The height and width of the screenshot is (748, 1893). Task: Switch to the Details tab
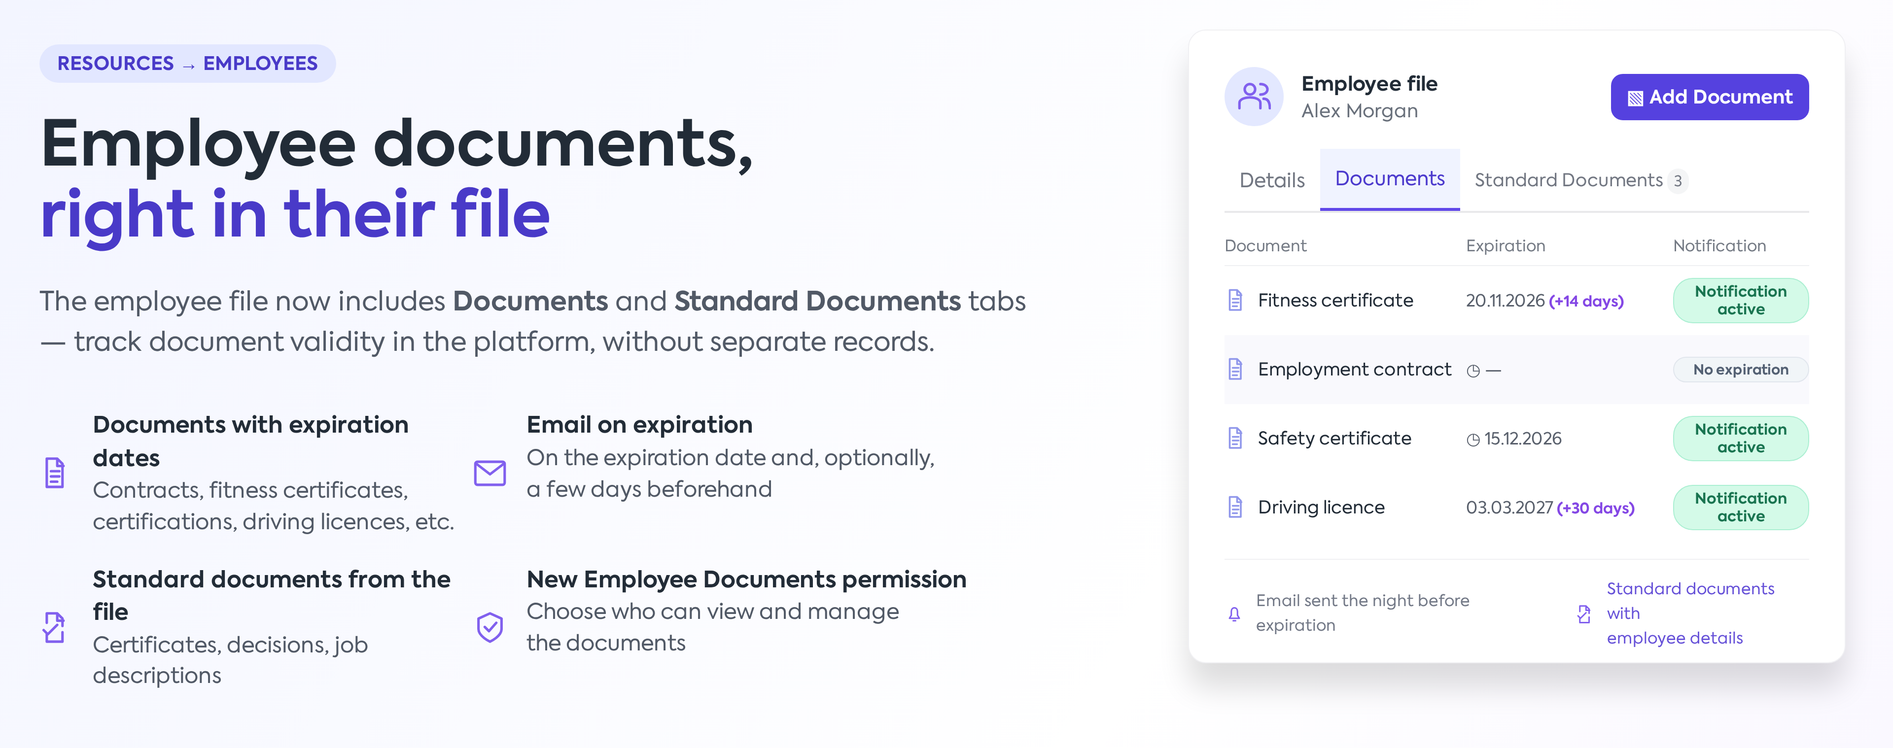(1271, 180)
